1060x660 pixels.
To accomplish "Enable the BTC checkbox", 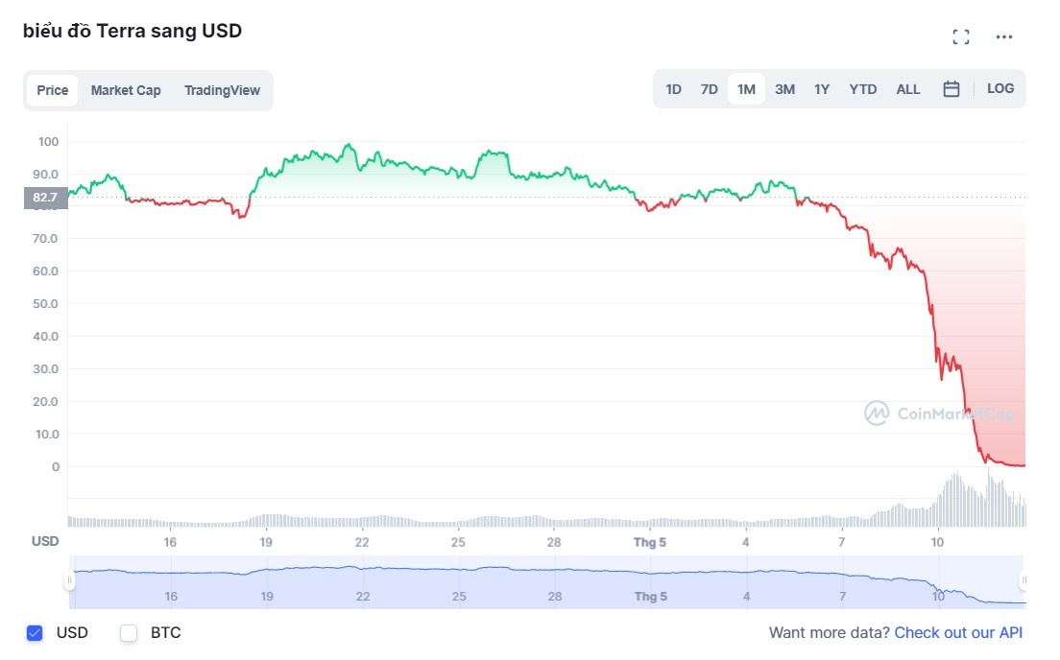I will 129,633.
